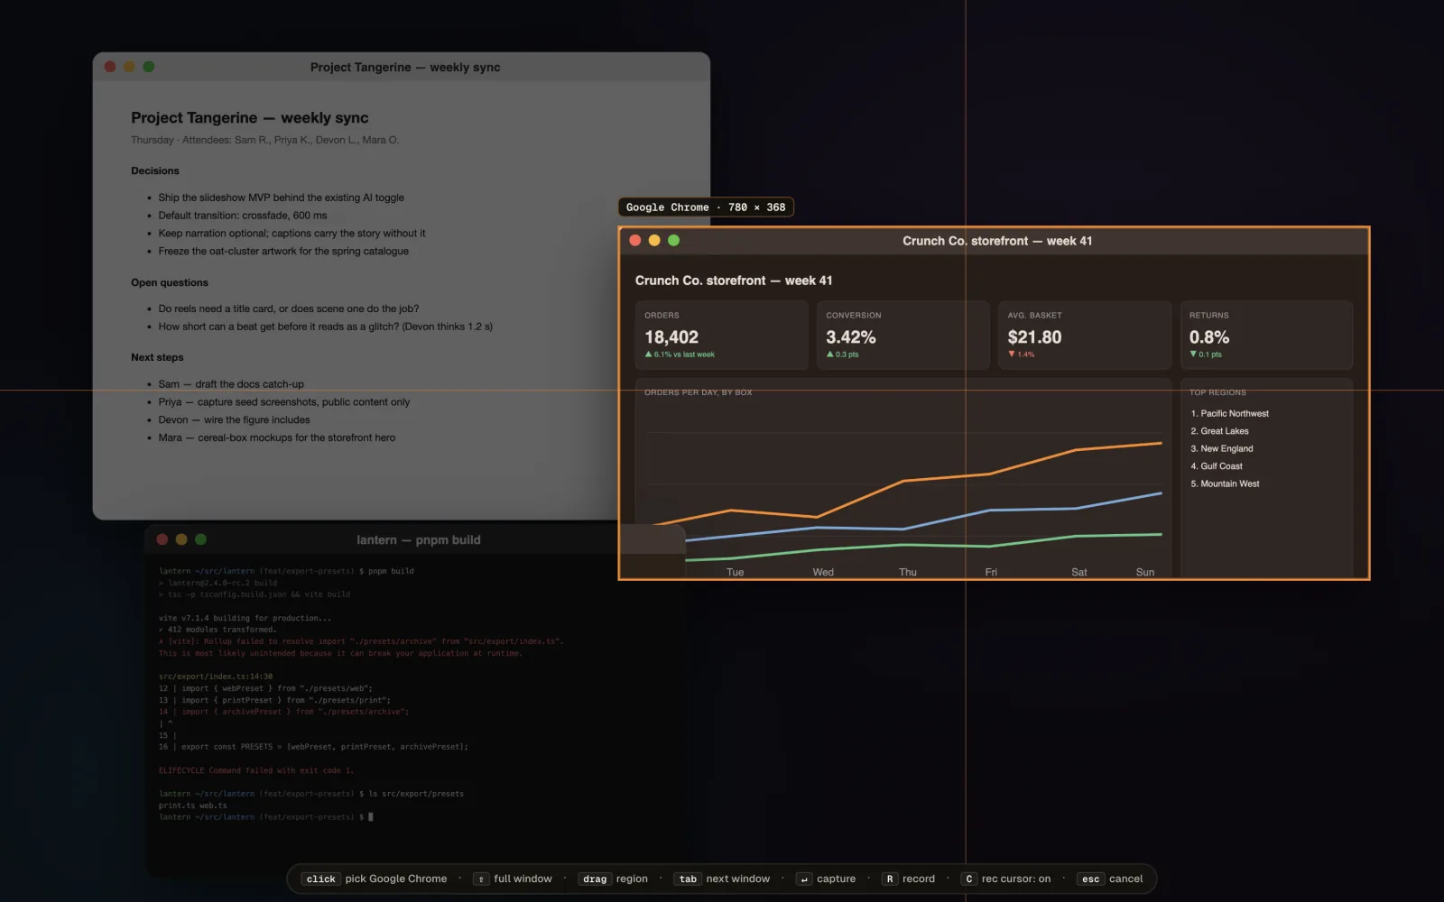The width and height of the screenshot is (1444, 902).
Task: Click the 'Wed' label on the chart axis
Action: tap(823, 572)
